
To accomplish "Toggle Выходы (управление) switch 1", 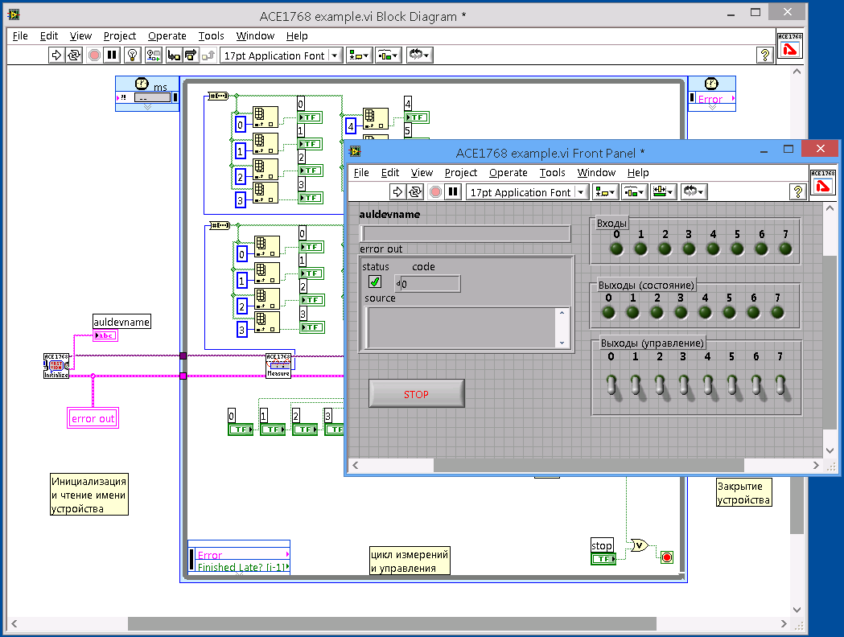I will (636, 388).
